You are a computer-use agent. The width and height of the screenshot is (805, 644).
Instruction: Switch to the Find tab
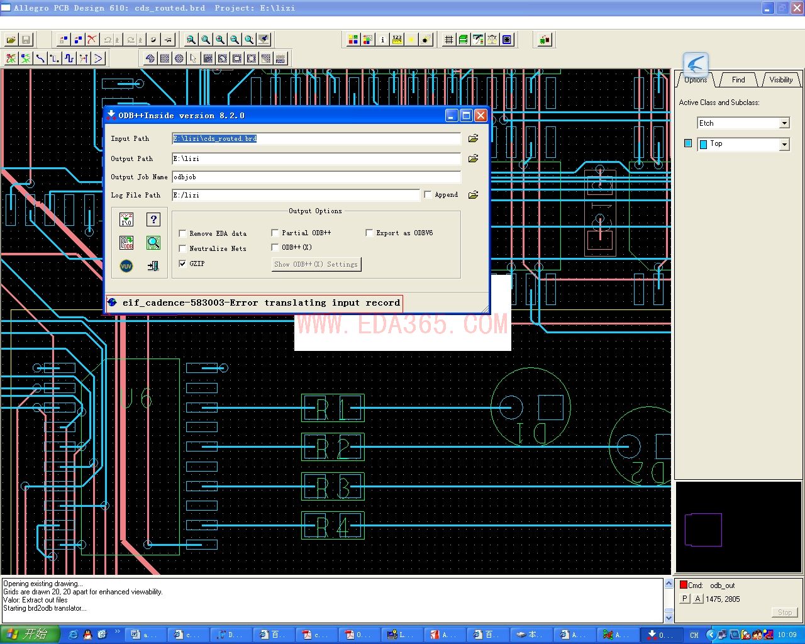(738, 79)
